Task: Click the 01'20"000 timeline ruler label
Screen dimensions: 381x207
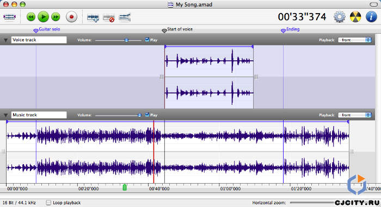Action: pyautogui.click(x=301, y=189)
